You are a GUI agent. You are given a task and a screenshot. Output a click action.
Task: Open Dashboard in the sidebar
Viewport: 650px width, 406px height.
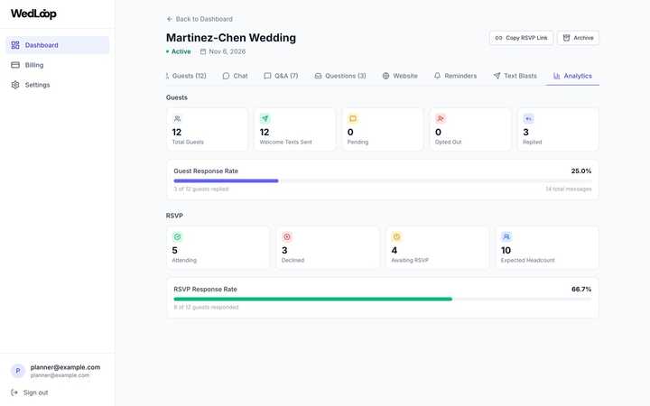[x=57, y=45]
